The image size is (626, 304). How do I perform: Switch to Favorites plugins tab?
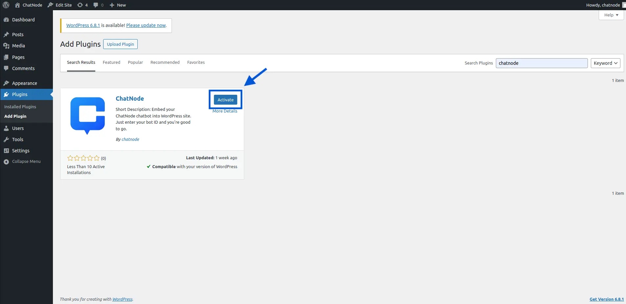(196, 63)
